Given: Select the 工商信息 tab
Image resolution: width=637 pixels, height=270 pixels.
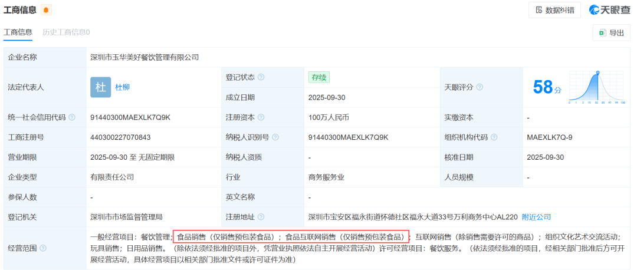Looking at the screenshot, I should (x=18, y=32).
